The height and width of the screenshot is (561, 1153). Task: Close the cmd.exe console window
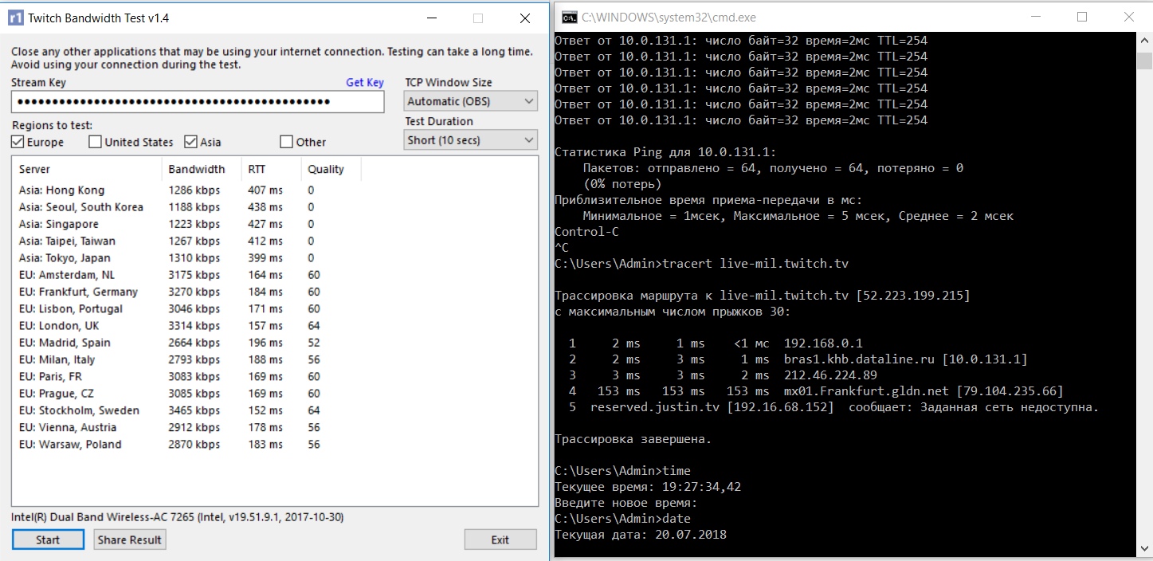point(1128,18)
